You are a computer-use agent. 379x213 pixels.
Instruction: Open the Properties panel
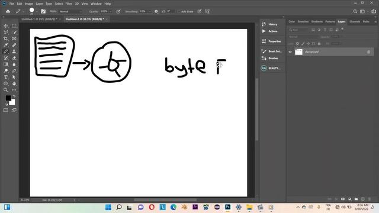pyautogui.click(x=271, y=41)
